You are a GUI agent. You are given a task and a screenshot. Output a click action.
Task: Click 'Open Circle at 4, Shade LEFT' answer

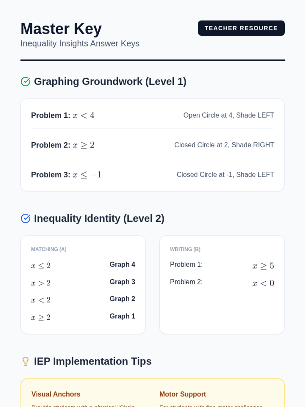229,115
